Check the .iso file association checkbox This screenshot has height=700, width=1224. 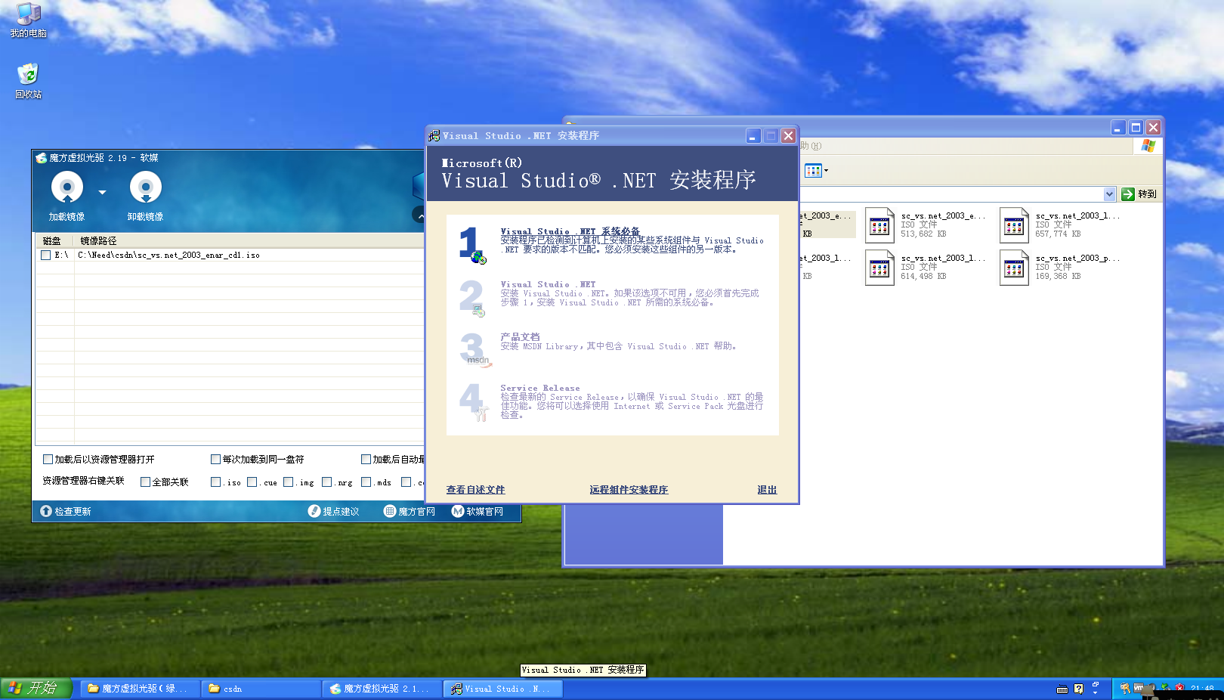pos(216,482)
